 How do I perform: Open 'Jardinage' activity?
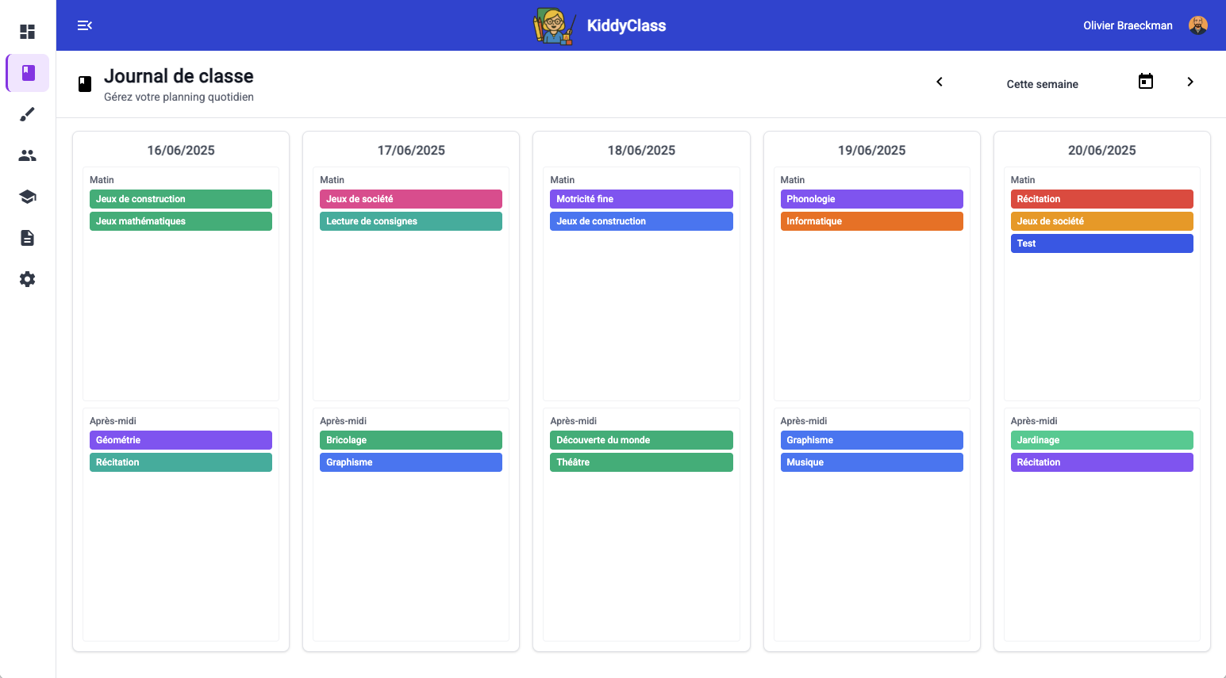coord(1101,440)
